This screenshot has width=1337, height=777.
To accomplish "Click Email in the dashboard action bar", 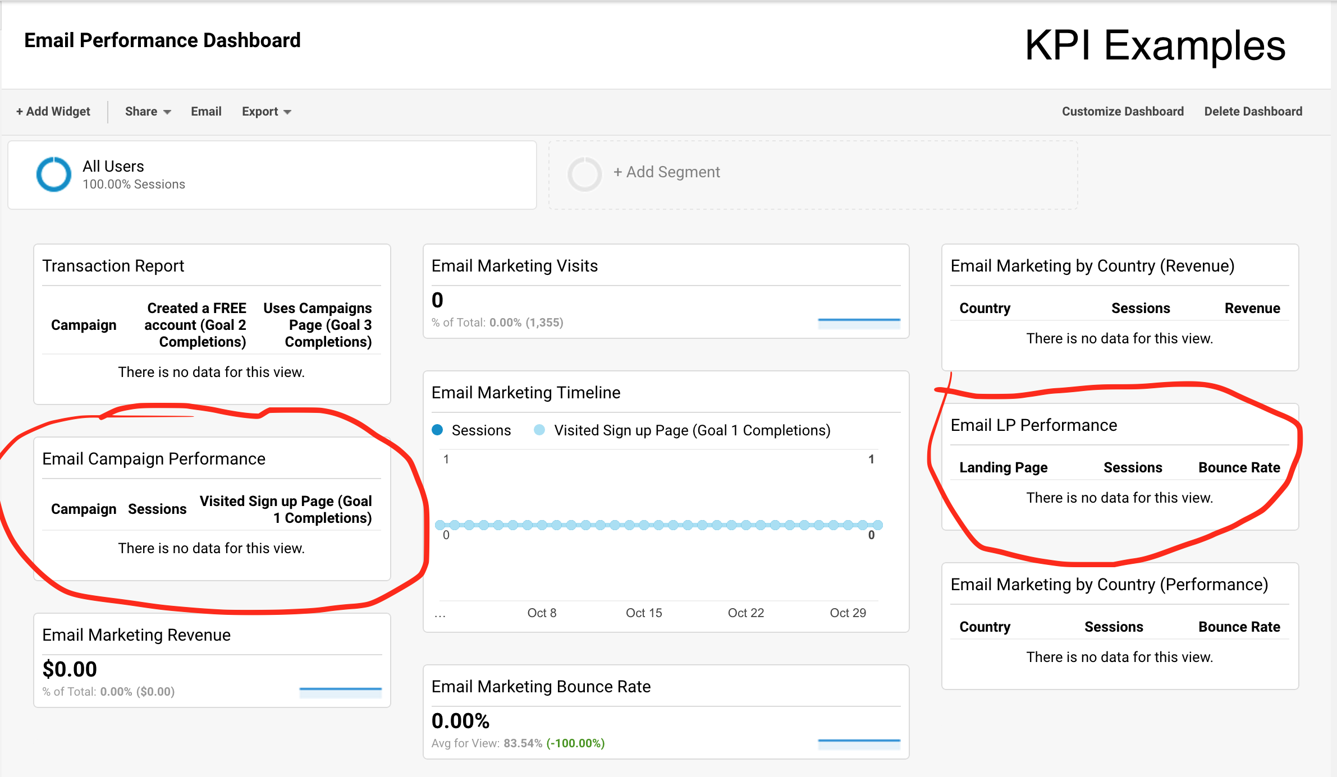I will (206, 111).
